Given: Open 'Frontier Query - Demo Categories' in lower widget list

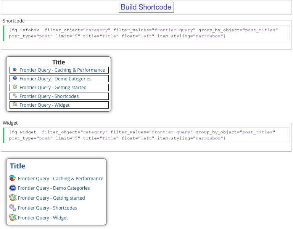Looking at the screenshot, I should click(54, 188).
